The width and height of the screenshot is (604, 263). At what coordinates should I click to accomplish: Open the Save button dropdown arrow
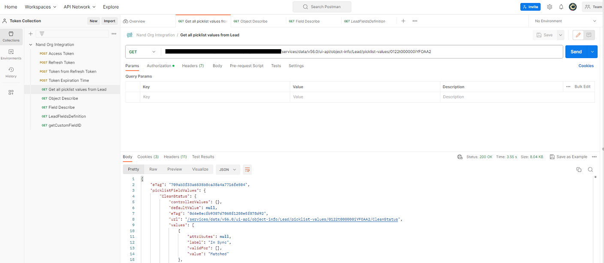(560, 35)
